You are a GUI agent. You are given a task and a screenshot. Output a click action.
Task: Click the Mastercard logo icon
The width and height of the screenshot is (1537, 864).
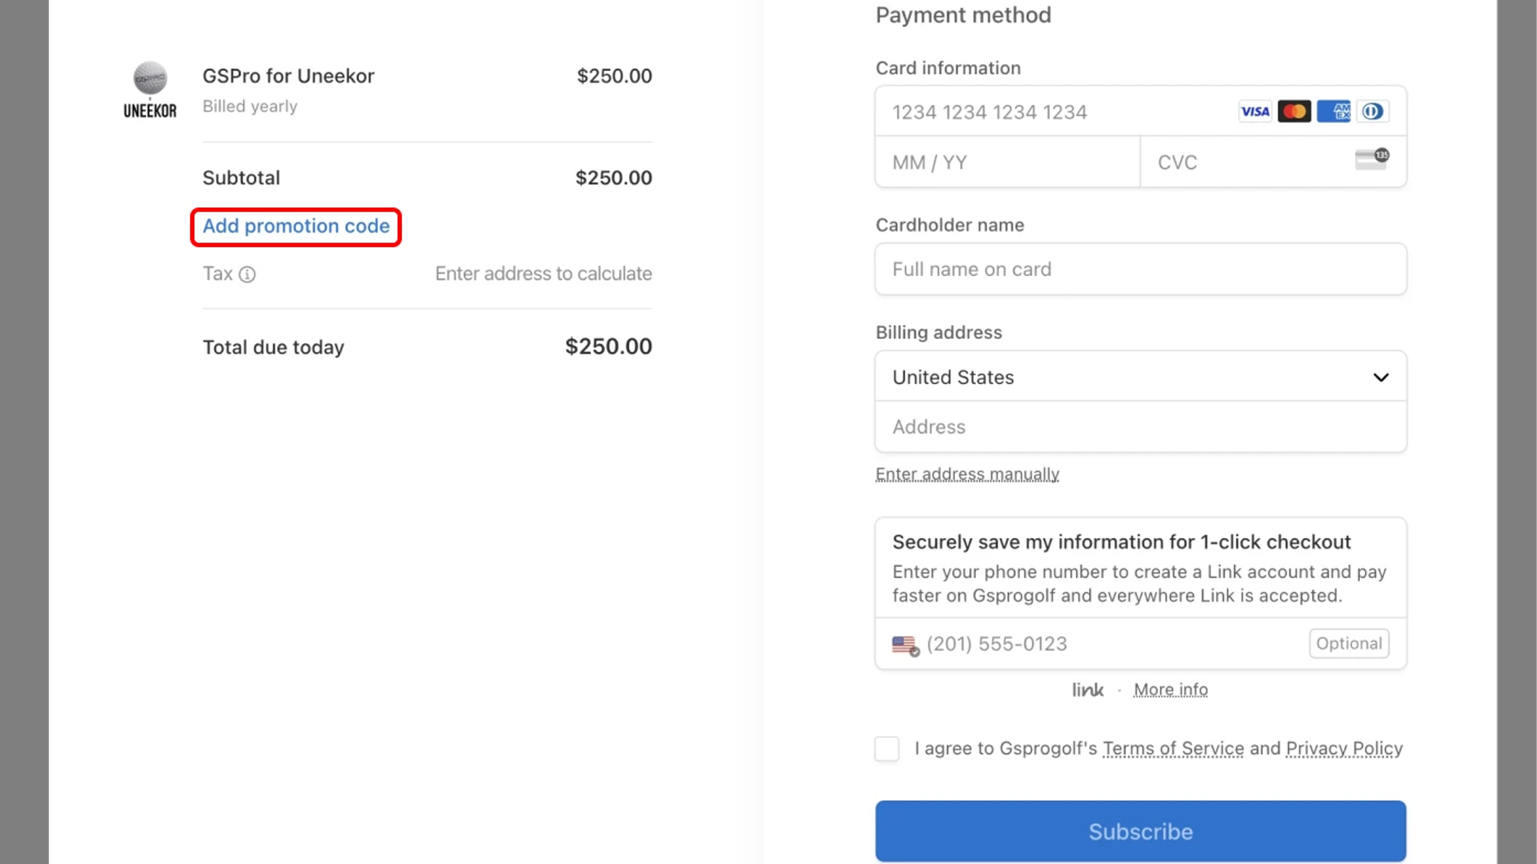[x=1294, y=112]
